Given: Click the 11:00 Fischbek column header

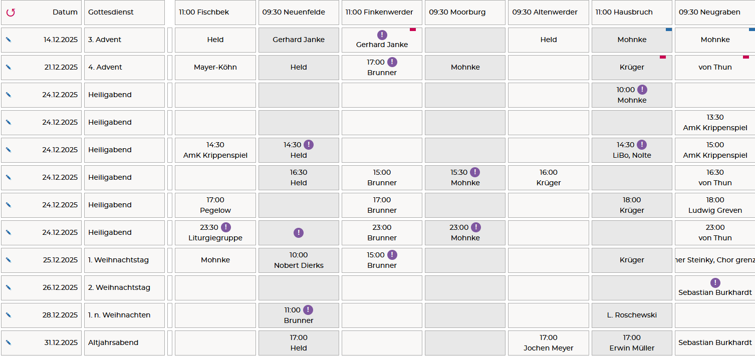Looking at the screenshot, I should [x=215, y=13].
